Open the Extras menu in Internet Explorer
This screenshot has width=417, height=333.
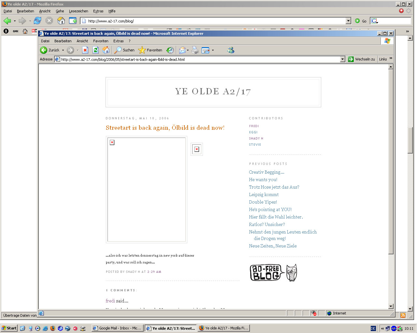[118, 41]
